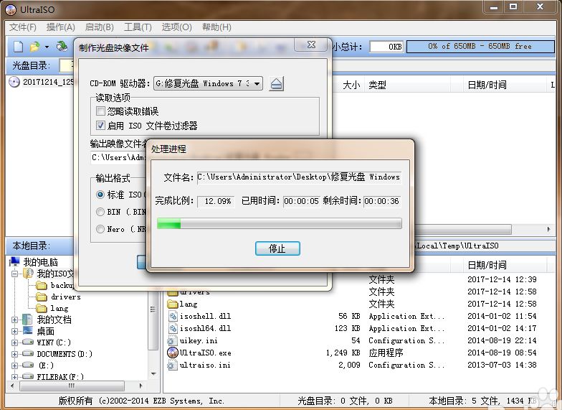The width and height of the screenshot is (562, 410).
Task: Click the 剩余时间 00:00:36 value
Action: point(381,201)
